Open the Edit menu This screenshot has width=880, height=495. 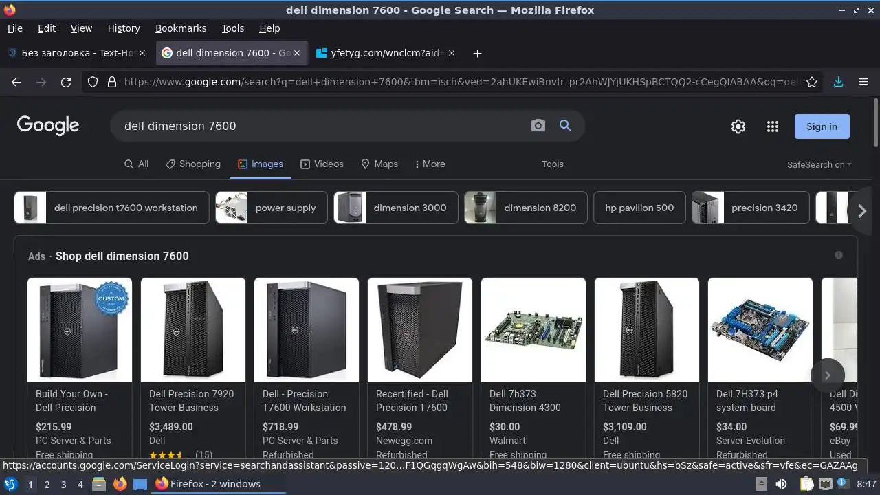click(x=47, y=28)
